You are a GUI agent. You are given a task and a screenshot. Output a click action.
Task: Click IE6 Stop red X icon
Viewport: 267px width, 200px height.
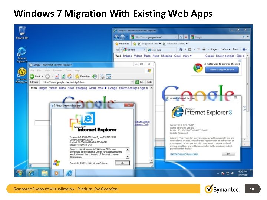[57, 76]
